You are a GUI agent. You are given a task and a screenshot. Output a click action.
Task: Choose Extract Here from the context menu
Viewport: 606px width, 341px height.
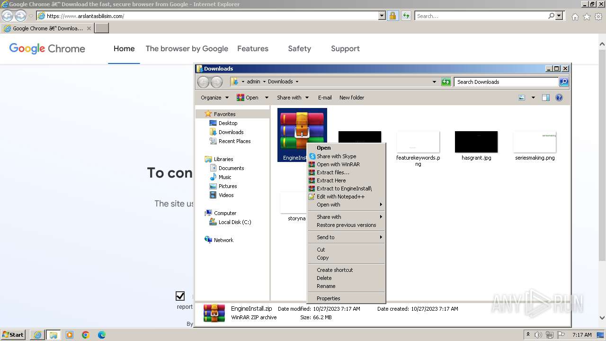pos(346,180)
